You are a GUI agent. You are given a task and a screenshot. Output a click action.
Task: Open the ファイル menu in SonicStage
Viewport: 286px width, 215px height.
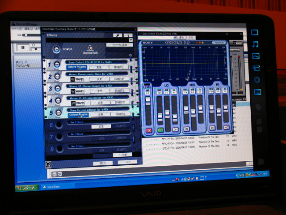point(17,29)
